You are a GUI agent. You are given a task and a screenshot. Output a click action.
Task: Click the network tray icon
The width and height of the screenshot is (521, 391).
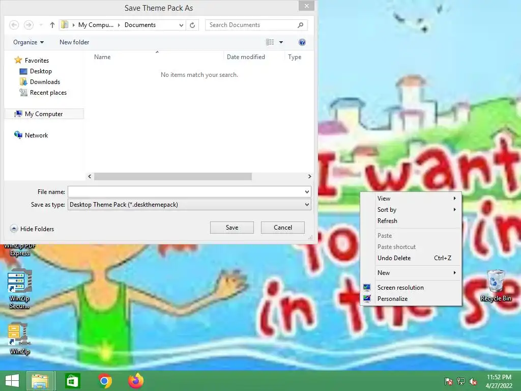(x=461, y=381)
